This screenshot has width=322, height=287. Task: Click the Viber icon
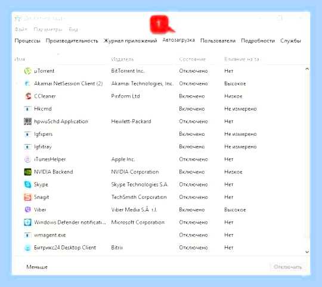[27, 210]
